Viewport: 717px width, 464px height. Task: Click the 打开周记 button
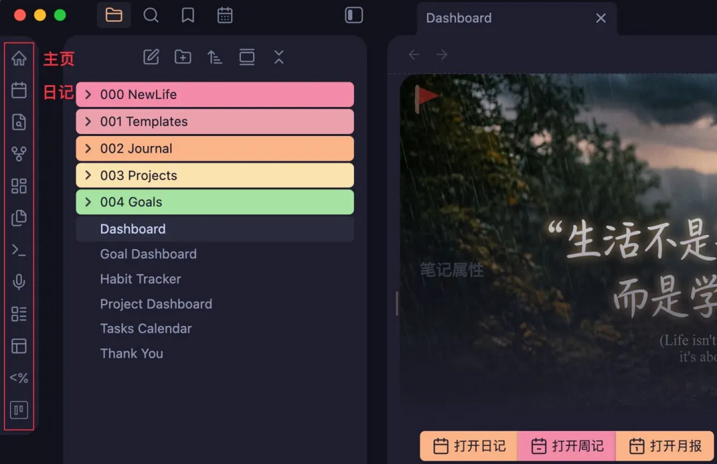point(566,446)
